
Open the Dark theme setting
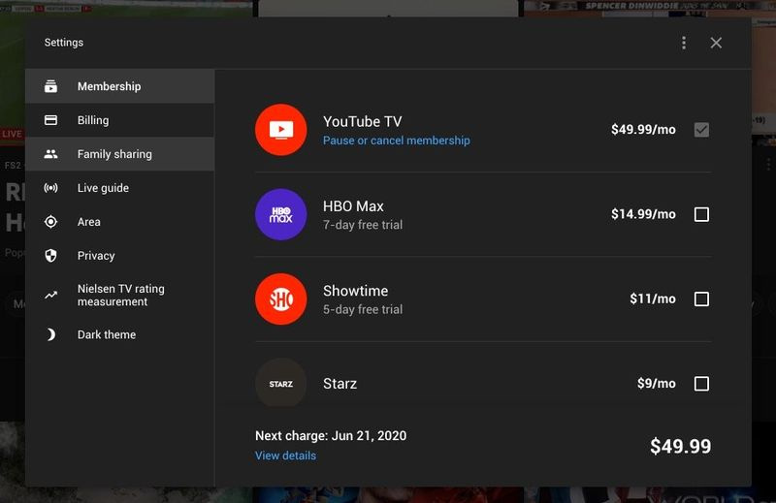pyautogui.click(x=119, y=334)
